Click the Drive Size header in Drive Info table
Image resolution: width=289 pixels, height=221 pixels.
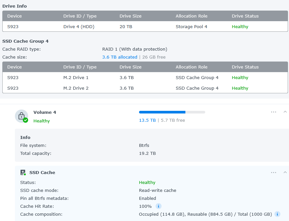click(130, 16)
